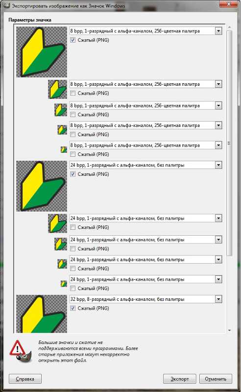Open the last 24 bpp format dropdown
The image size is (241, 392).
[x=218, y=279]
